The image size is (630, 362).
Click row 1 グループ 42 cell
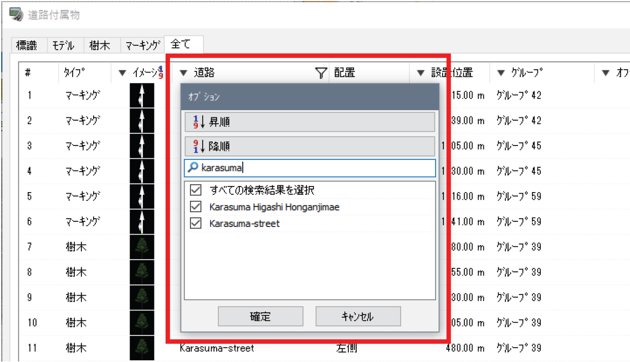(x=519, y=96)
